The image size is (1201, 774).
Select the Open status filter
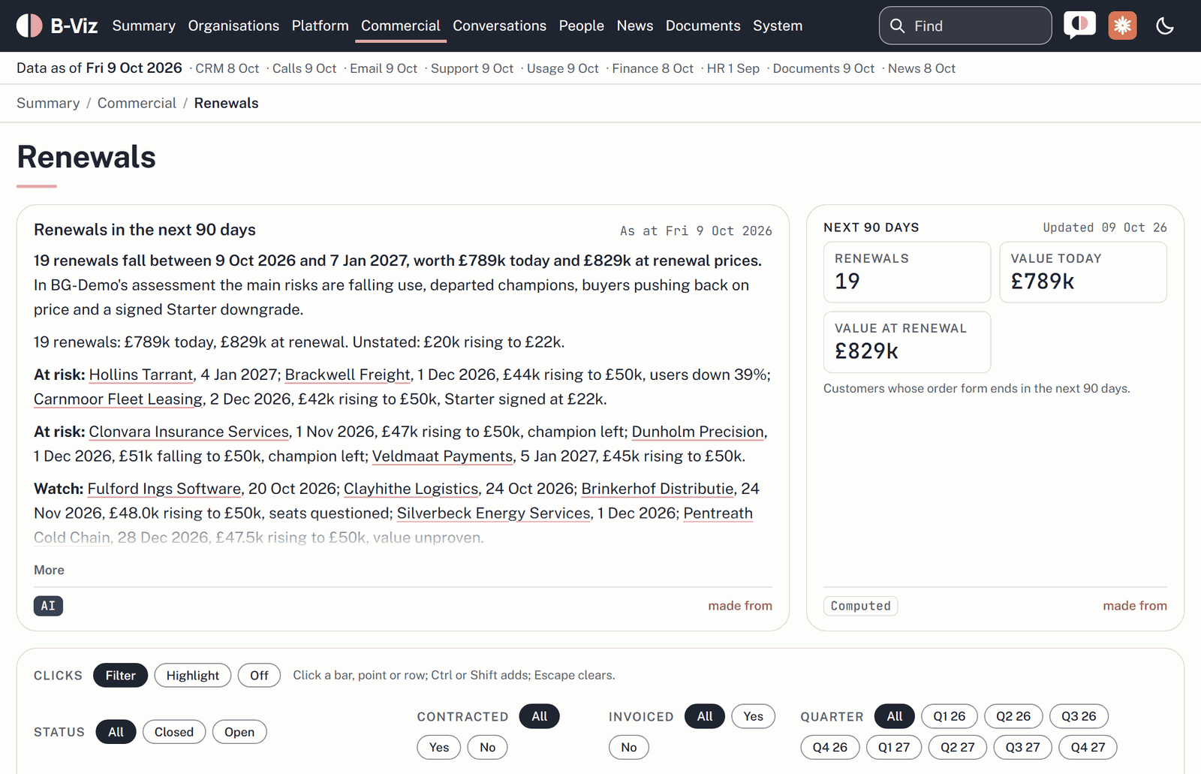coord(239,732)
